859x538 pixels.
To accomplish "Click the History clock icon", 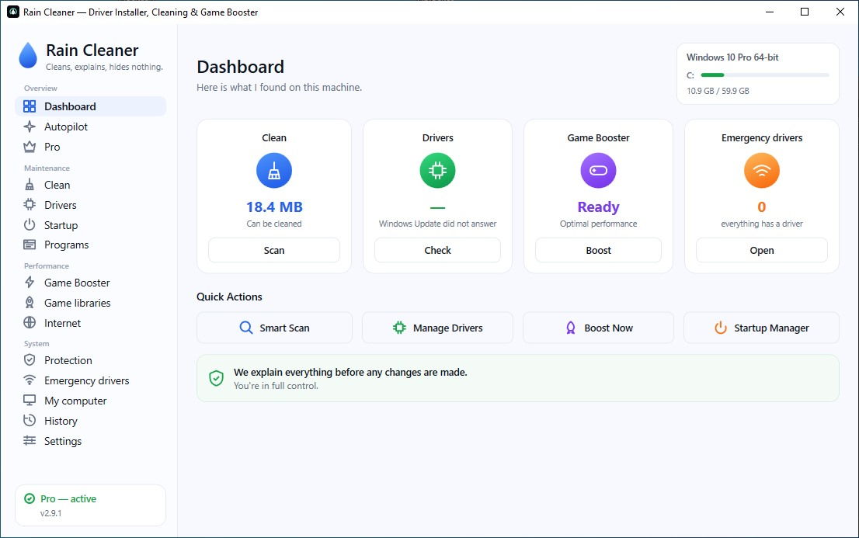I will pyautogui.click(x=30, y=421).
